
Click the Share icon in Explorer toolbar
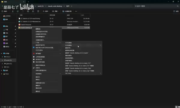click(33, 11)
